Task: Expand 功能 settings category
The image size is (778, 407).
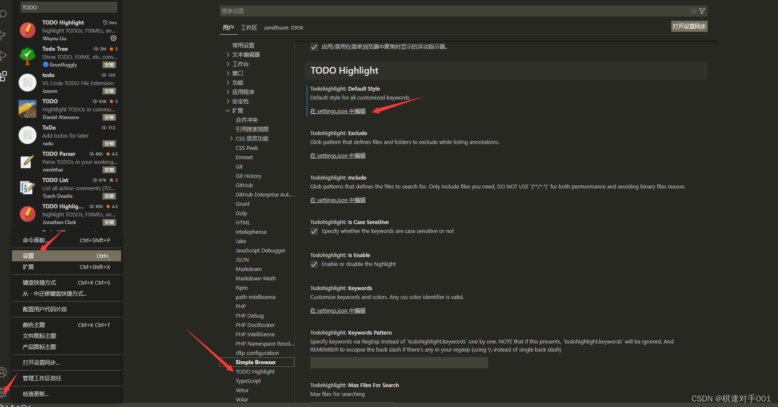Action: pyautogui.click(x=228, y=83)
